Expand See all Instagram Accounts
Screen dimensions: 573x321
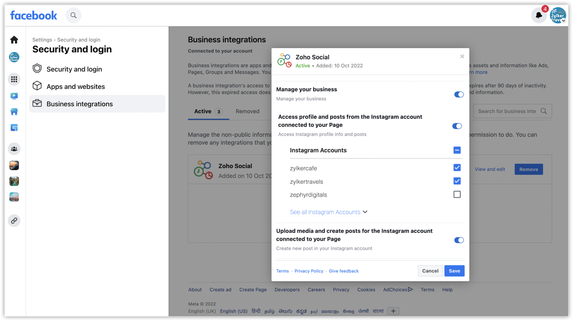(x=329, y=212)
